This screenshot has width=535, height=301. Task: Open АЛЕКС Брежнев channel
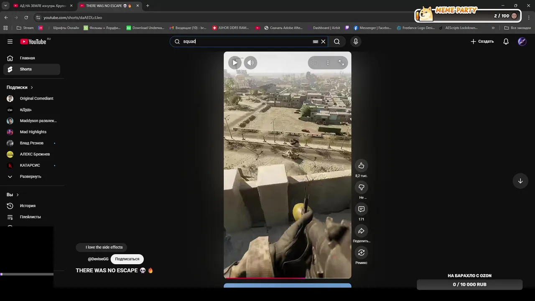coord(32,154)
